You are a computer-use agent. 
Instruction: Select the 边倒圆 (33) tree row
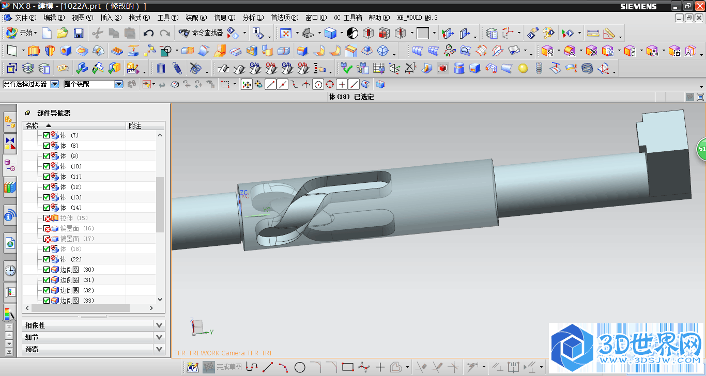(x=89, y=301)
